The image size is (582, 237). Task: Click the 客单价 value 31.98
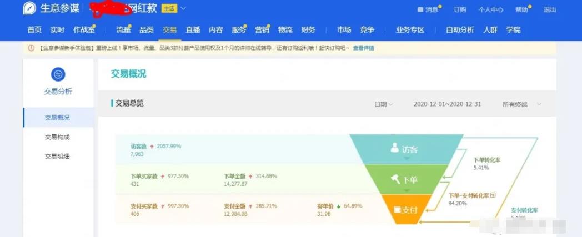point(324,214)
